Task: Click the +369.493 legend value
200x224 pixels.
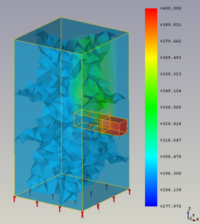Action: [x=171, y=57]
